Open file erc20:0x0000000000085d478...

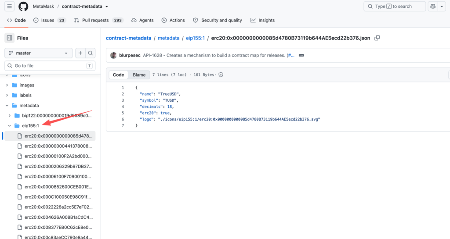[50, 136]
